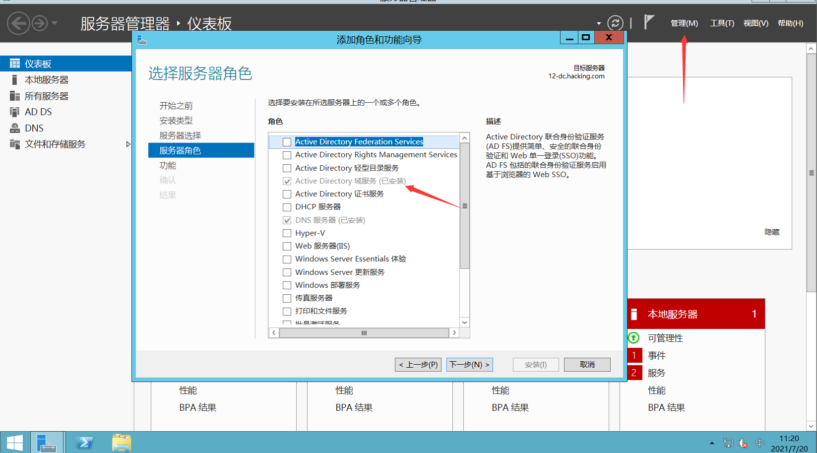This screenshot has width=817, height=453.
Task: Check Active Directory Rights Management Services
Action: (287, 155)
